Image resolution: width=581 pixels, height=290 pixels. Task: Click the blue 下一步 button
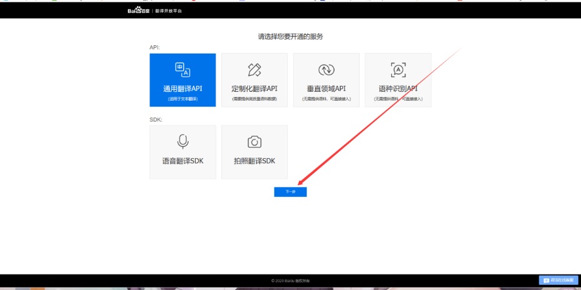290,192
